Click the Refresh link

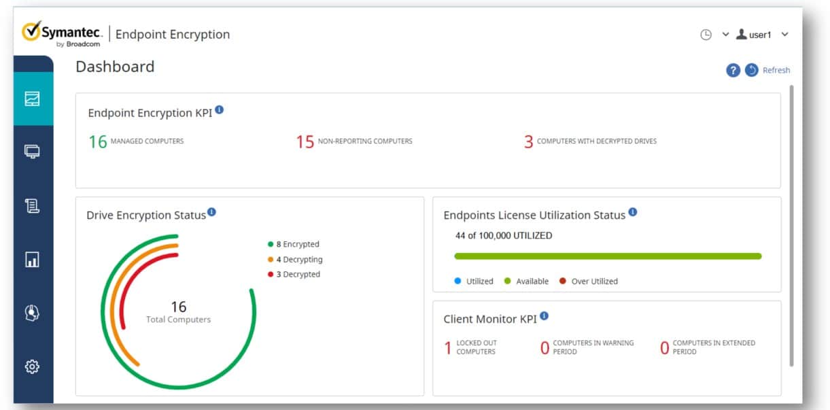776,70
